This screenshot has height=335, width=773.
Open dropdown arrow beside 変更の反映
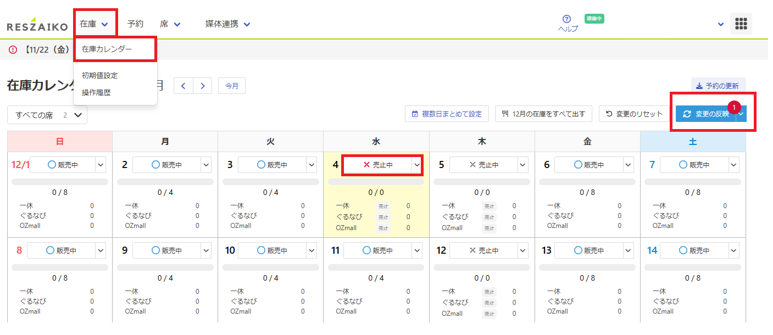pyautogui.click(x=741, y=114)
